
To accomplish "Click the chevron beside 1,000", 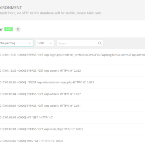I will tap(51, 43).
